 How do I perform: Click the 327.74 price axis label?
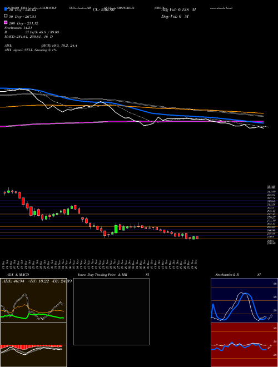[x=271, y=198]
